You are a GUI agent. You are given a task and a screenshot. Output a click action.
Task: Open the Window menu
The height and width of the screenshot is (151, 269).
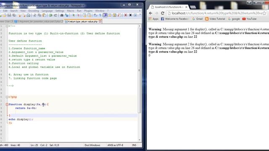tap(100, 10)
